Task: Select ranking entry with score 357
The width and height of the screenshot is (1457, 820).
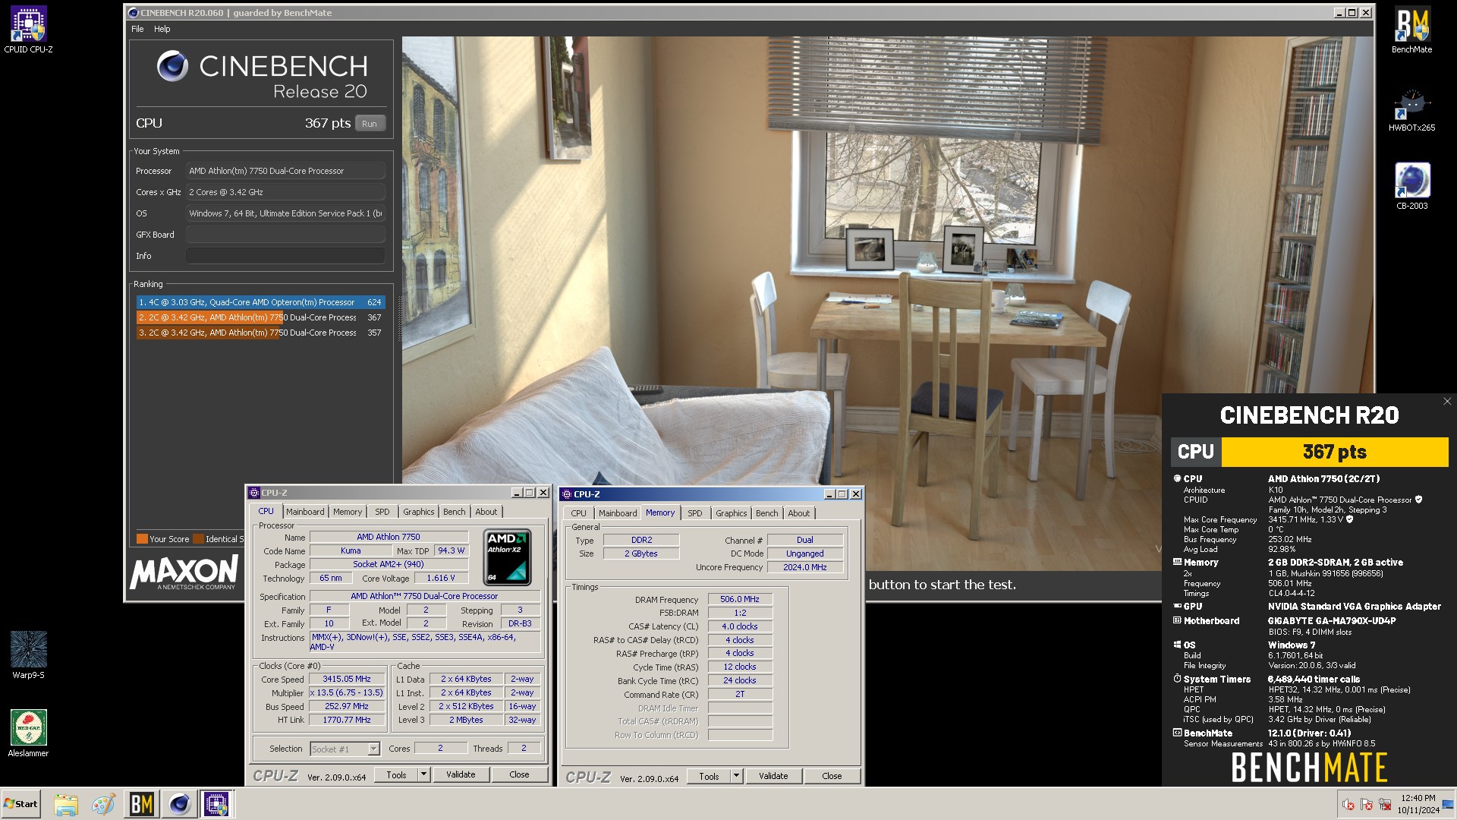Action: (x=261, y=333)
